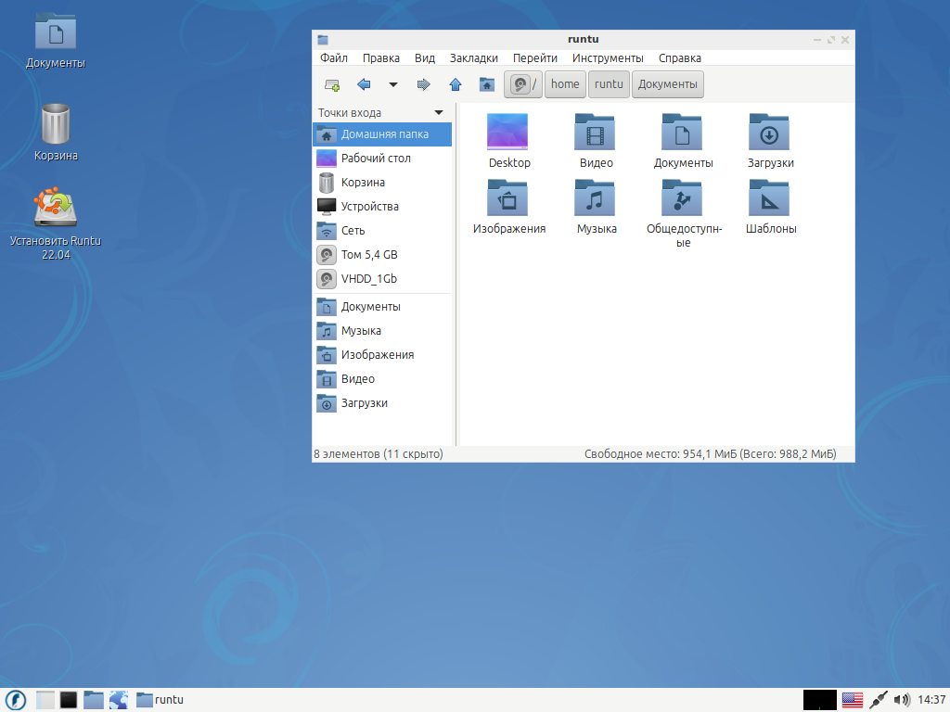Open the Закладки menu
Screen dimensions: 950x712
[x=473, y=57]
